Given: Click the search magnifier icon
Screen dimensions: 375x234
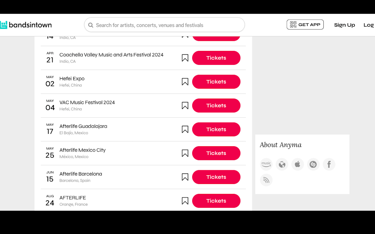Looking at the screenshot, I should coord(91,25).
